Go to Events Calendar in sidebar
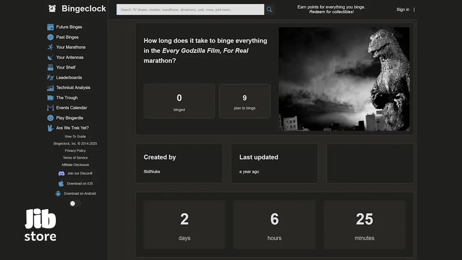This screenshot has height=260, width=462. tap(72, 108)
